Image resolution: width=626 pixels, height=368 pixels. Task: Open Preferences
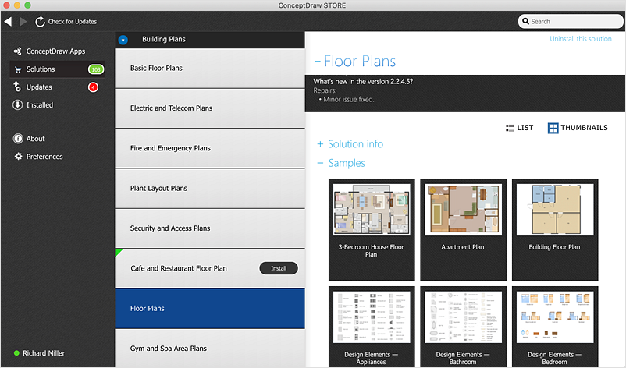[x=44, y=156]
